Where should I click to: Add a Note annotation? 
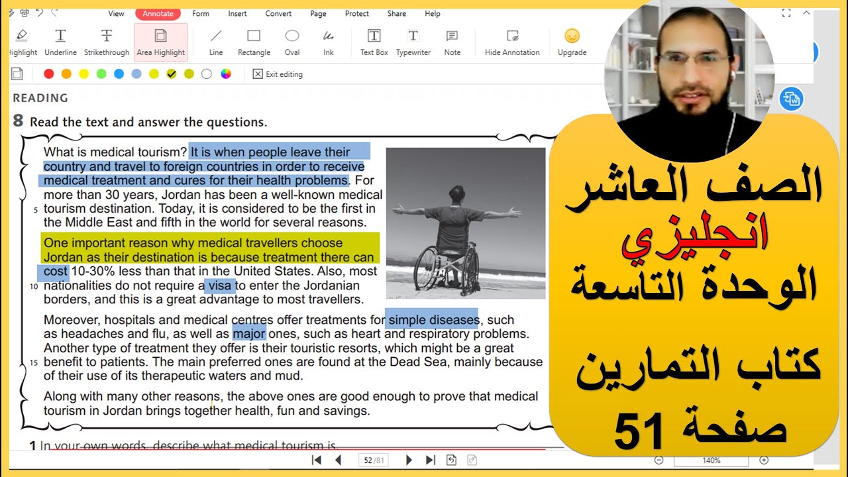coord(452,42)
